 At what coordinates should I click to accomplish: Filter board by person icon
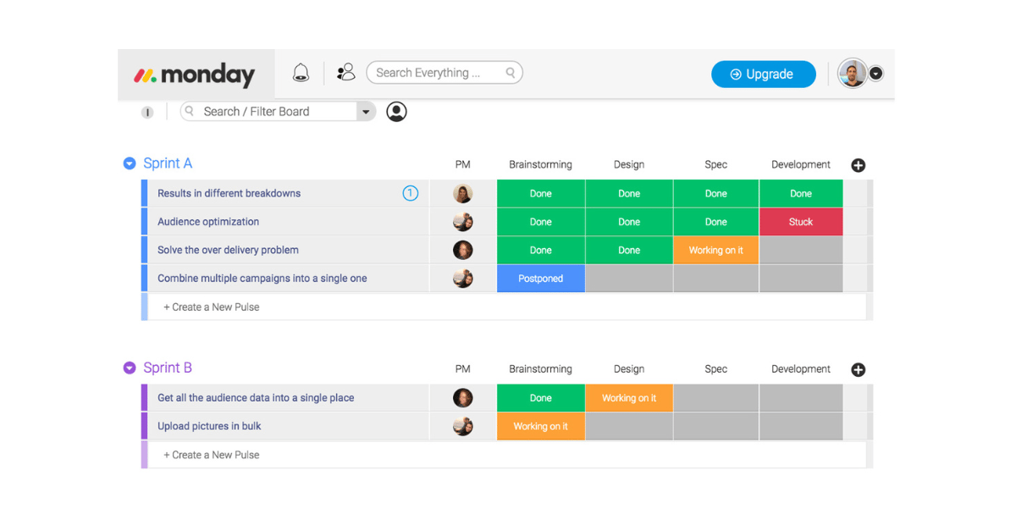[x=396, y=111]
